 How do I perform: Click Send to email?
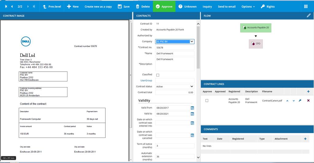pyautogui.click(x=227, y=7)
